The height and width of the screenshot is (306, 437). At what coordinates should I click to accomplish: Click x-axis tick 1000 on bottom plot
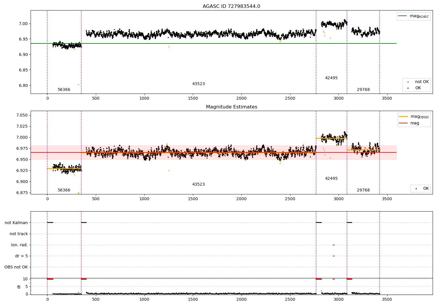[x=144, y=299]
